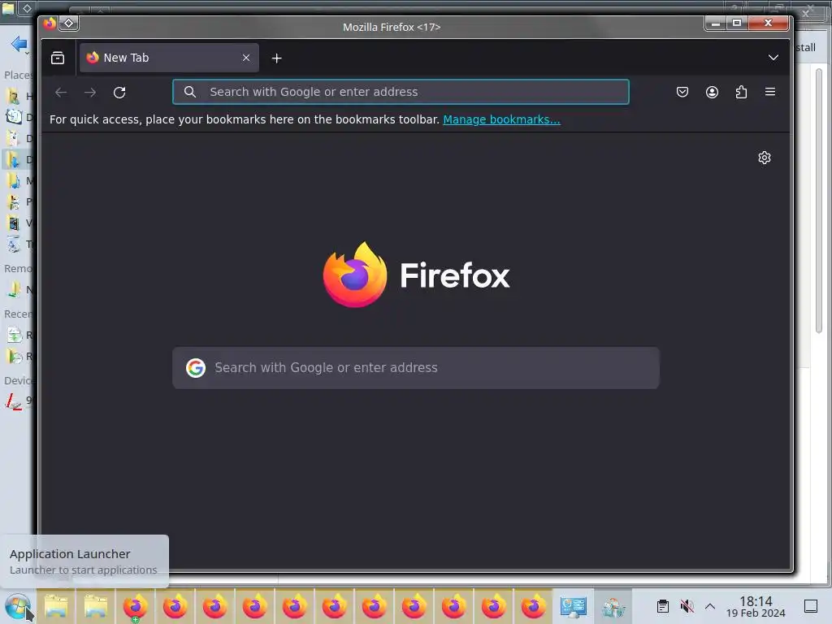The height and width of the screenshot is (624, 832).
Task: Toggle keep-on-all-desktops pin in Firefox title bar
Action: tap(69, 24)
